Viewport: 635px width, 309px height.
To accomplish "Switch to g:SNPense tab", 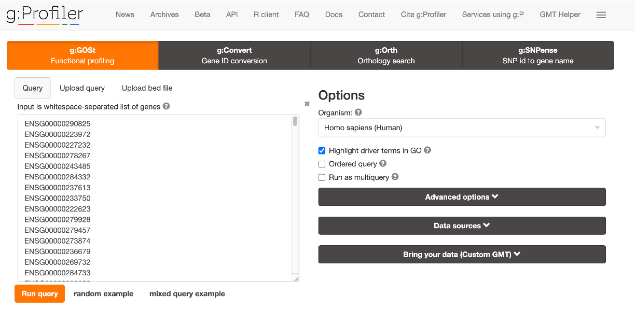I will tap(537, 55).
